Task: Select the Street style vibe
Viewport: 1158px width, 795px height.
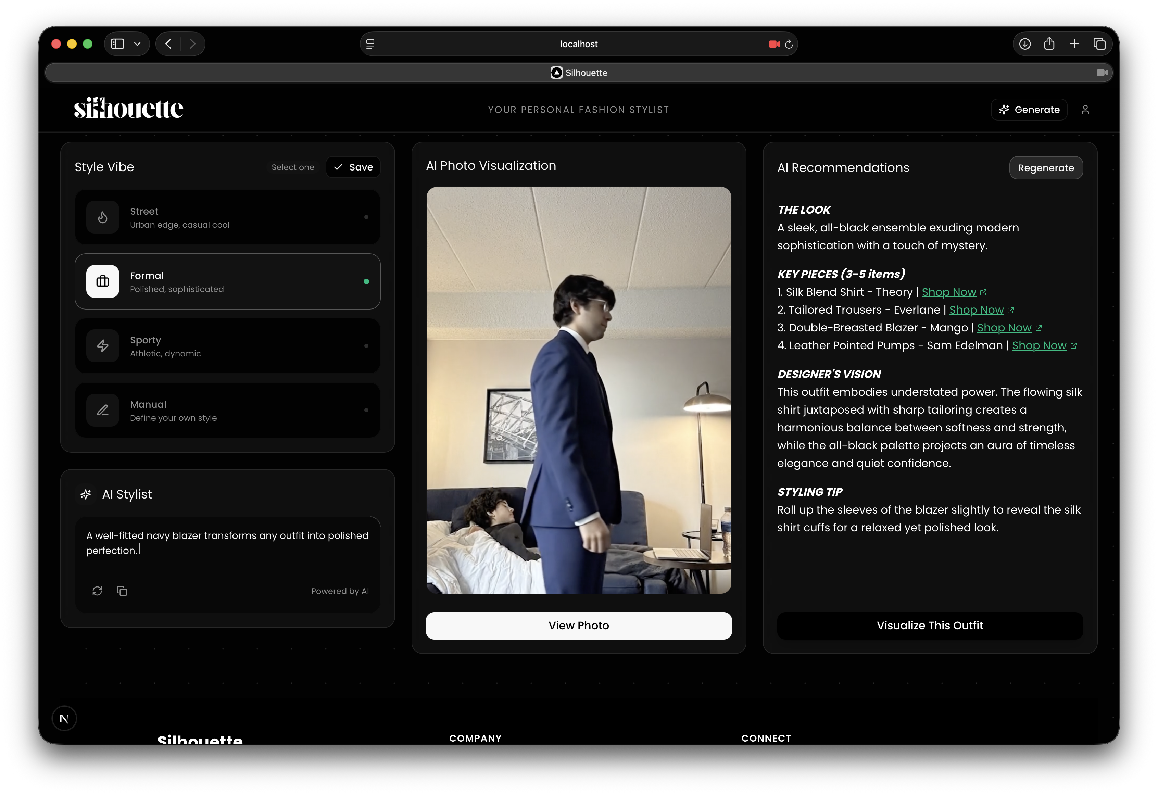Action: point(227,217)
